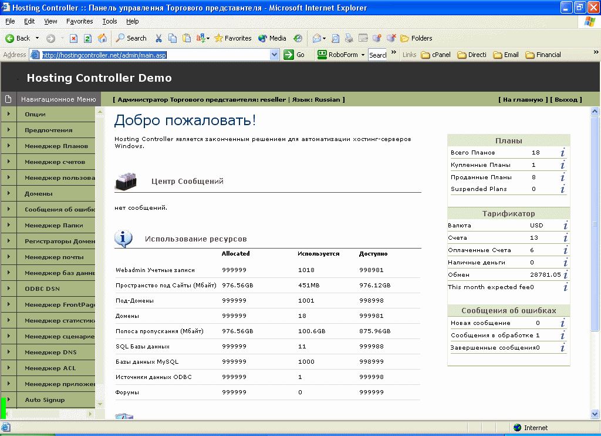
Task: Click info icon for Всего Планов
Action: point(562,152)
